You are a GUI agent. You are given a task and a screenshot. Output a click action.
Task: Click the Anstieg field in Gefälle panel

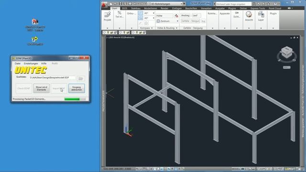[x=185, y=15]
